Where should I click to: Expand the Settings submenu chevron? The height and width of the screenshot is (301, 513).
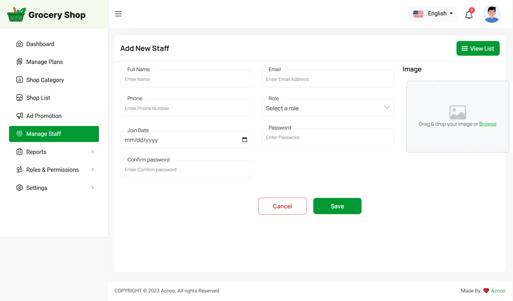pyautogui.click(x=93, y=188)
